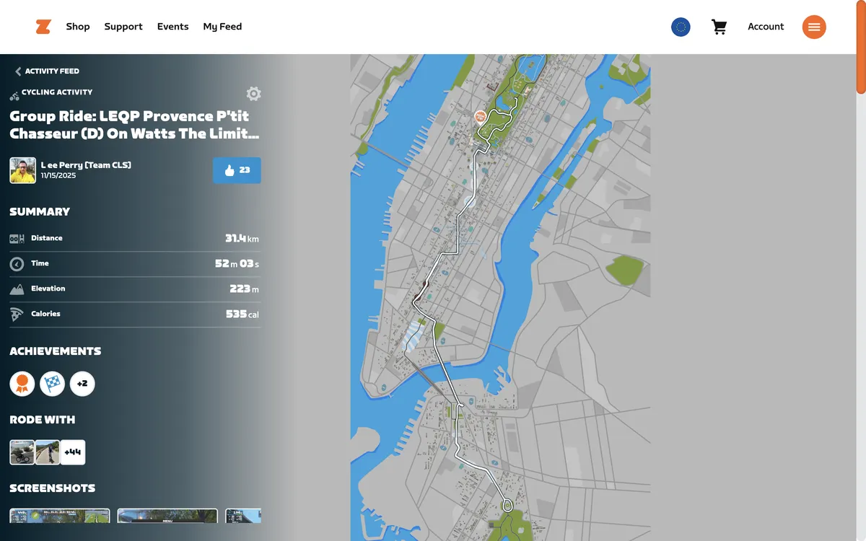Click the 11/15/2025 activity date
Viewport: 866px width, 541px height.
click(x=59, y=175)
